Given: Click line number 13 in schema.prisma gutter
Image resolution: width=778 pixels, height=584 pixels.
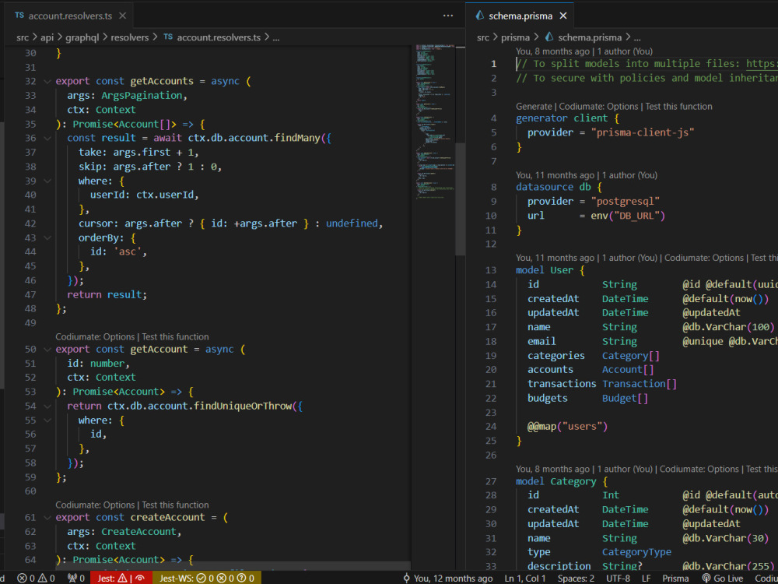Looking at the screenshot, I should click(491, 271).
